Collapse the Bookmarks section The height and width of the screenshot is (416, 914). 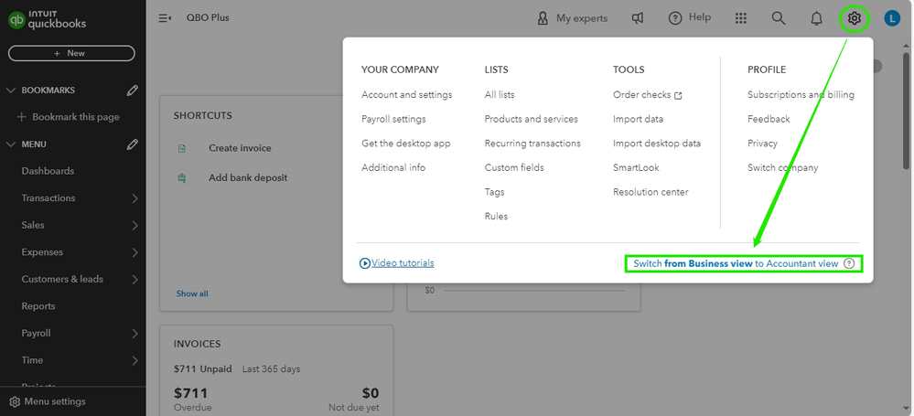11,91
